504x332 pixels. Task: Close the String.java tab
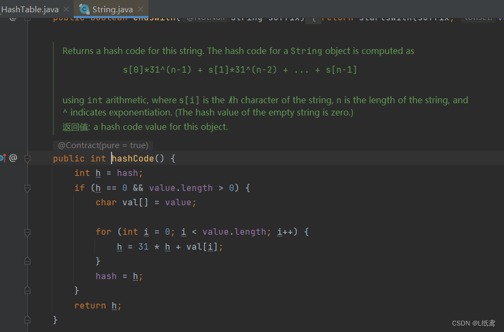click(140, 9)
